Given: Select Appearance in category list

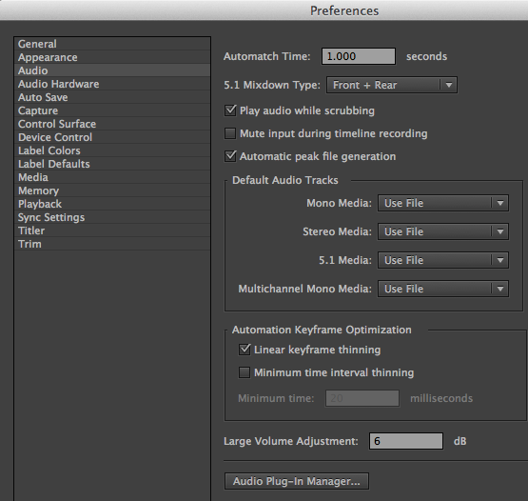Looking at the screenshot, I should point(112,57).
